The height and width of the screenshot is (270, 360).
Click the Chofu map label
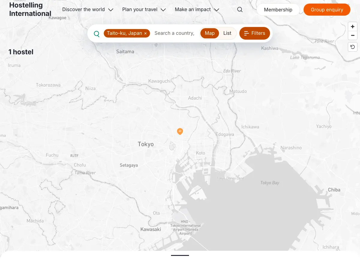(80, 165)
